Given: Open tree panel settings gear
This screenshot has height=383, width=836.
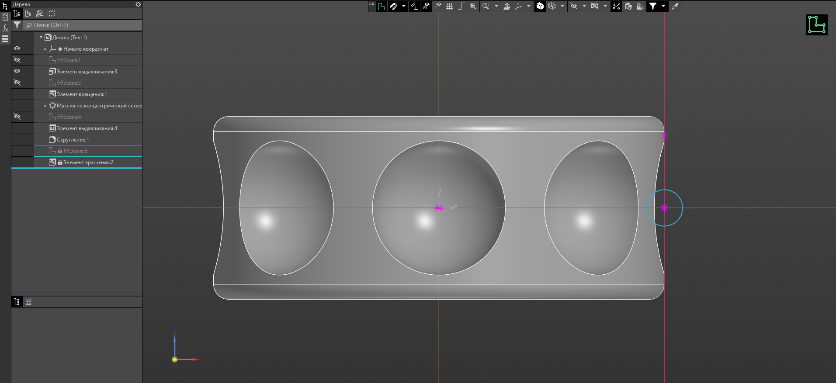Looking at the screenshot, I should [138, 4].
